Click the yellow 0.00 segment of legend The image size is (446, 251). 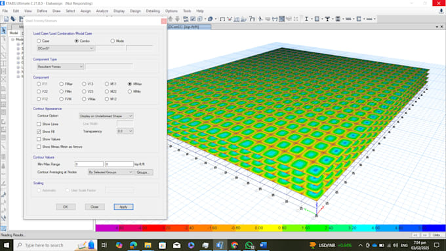(259, 227)
